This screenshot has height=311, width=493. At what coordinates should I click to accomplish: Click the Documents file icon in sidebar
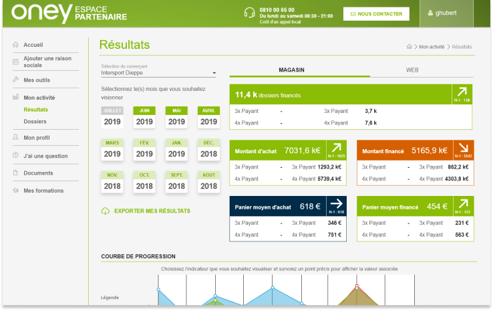tap(16, 173)
